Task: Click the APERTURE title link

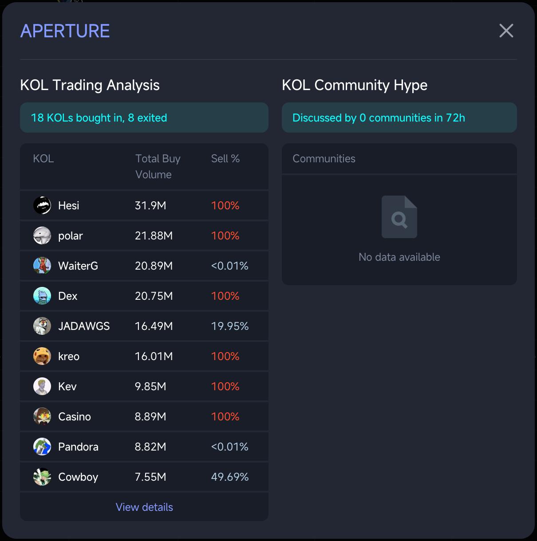Action: click(65, 31)
